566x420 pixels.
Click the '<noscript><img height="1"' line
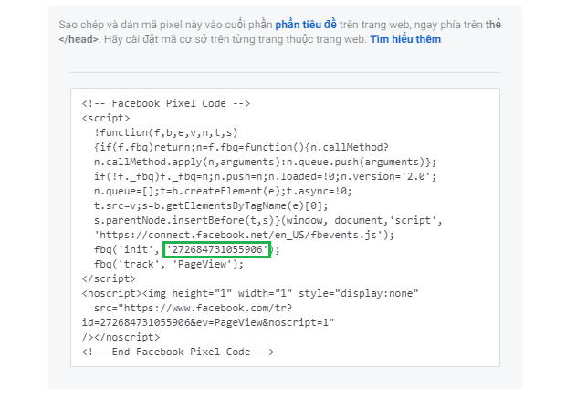250,293
